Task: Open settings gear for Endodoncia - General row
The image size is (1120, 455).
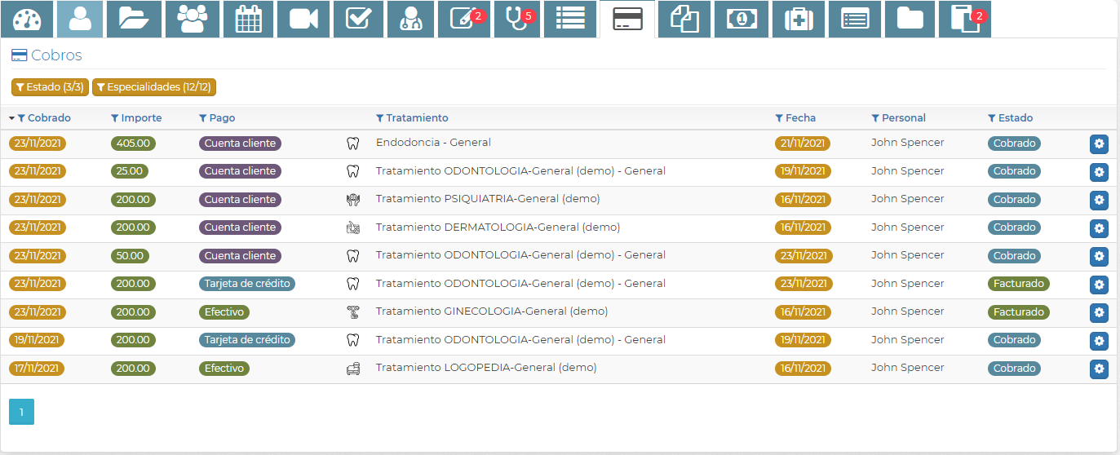Action: point(1099,144)
